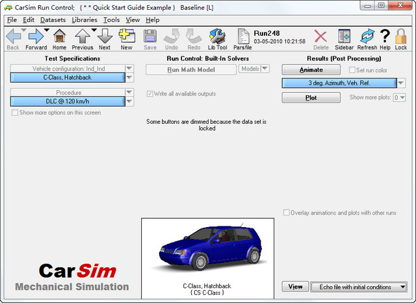Viewport: 416px width, 303px height.
Task: Click the Redo icon
Action: [194, 36]
